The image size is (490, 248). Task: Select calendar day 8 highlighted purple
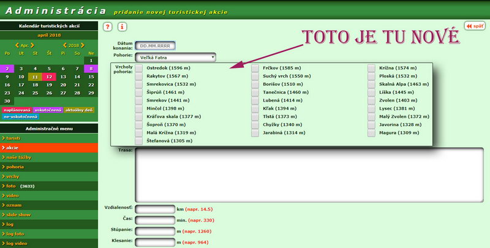[91, 69]
